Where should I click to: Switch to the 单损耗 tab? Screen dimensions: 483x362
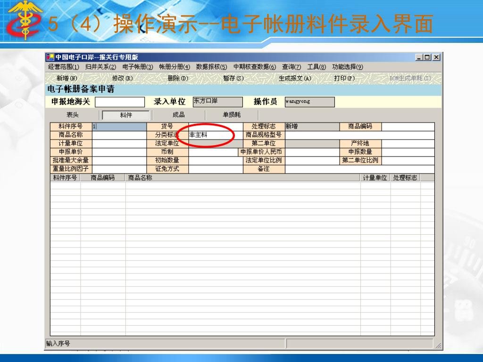tap(232, 115)
